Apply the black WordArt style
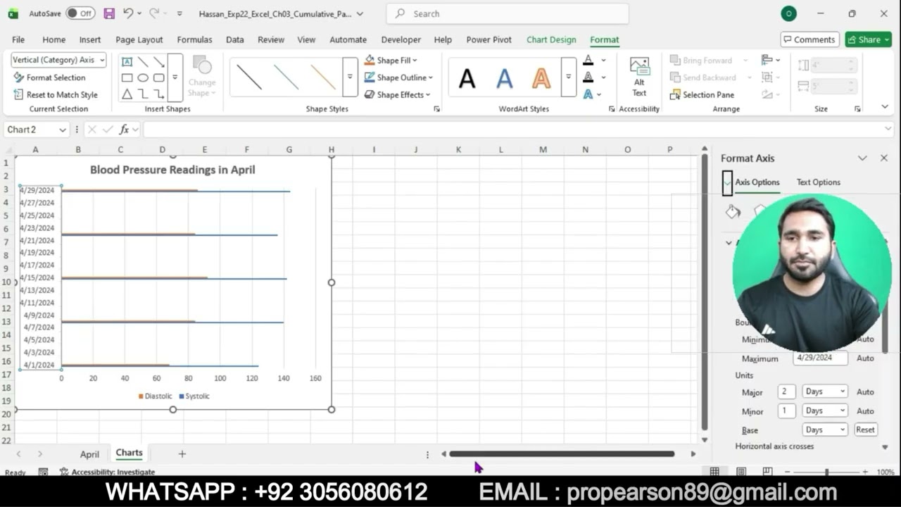Viewport: 901px width, 507px height. tap(467, 77)
